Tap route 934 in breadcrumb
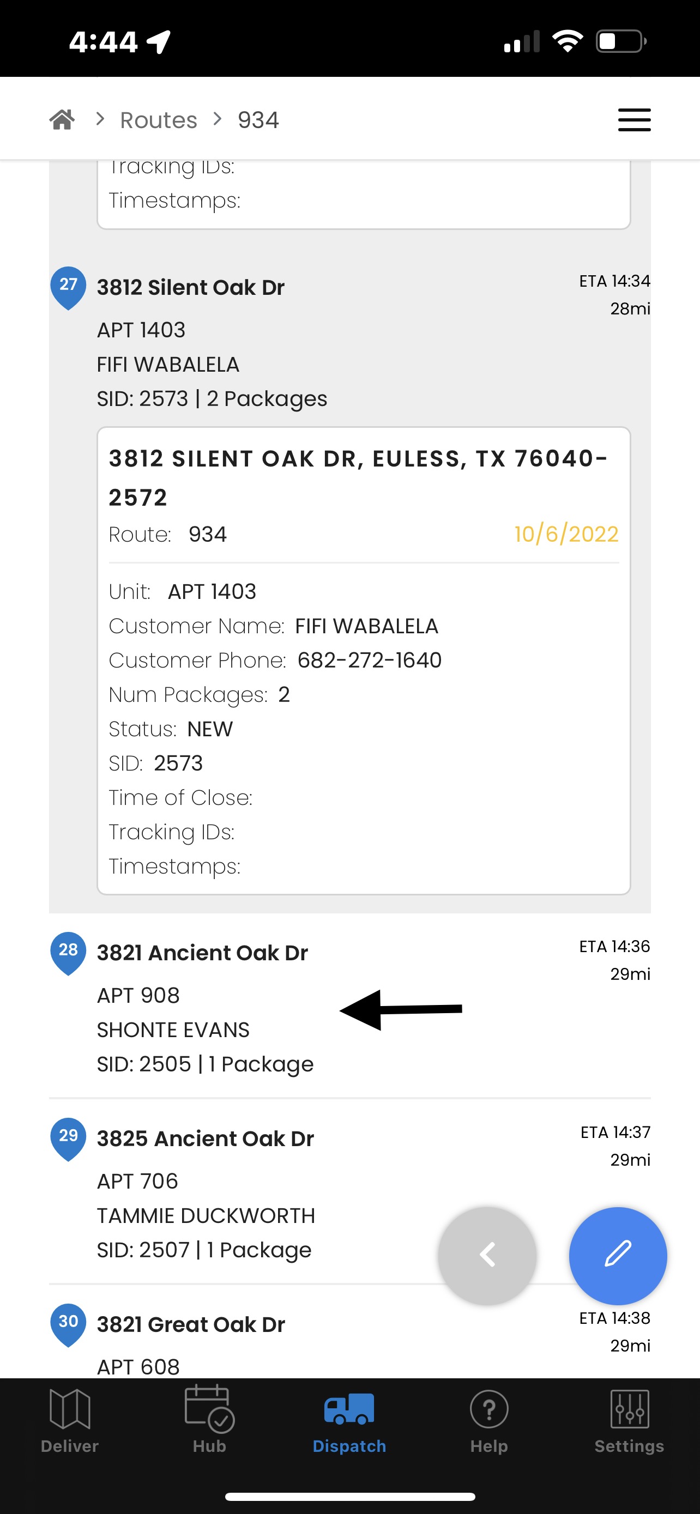 click(x=258, y=120)
